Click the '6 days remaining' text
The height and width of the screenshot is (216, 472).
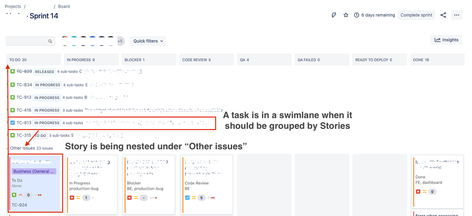(378, 15)
